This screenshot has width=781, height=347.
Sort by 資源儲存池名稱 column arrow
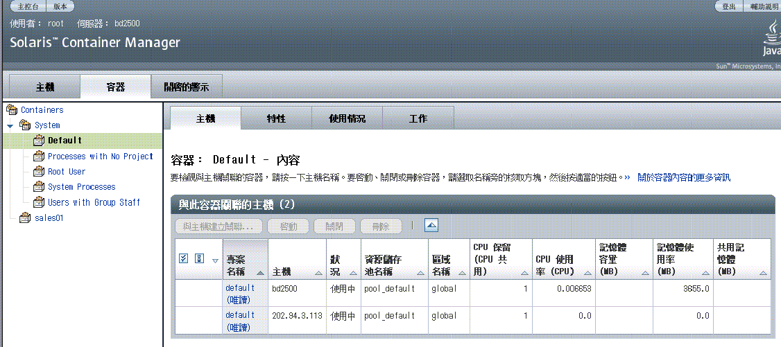[x=421, y=273]
